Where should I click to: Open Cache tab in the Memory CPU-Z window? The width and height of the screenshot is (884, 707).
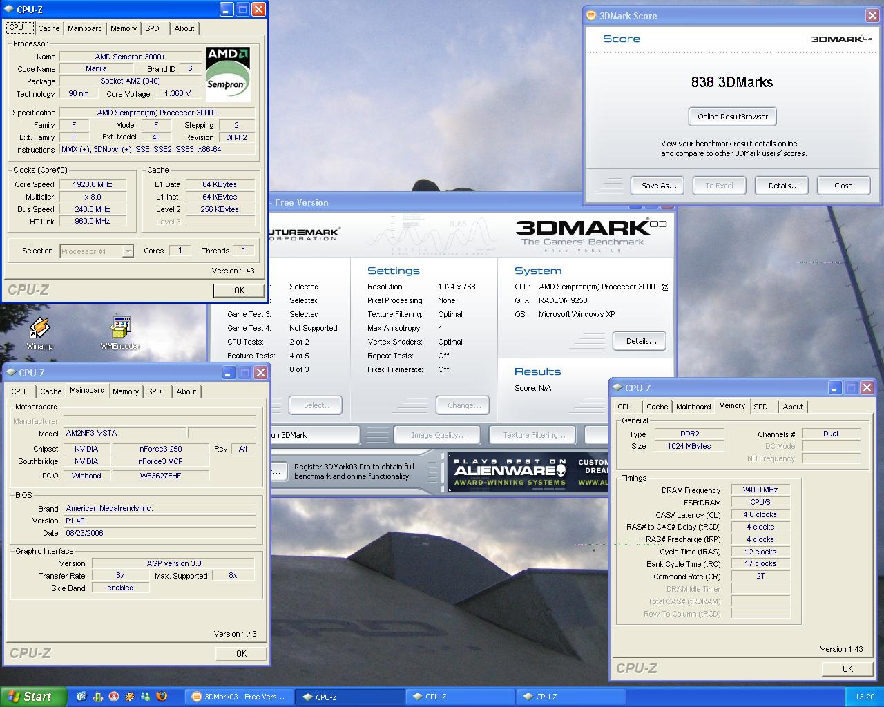pyautogui.click(x=657, y=407)
